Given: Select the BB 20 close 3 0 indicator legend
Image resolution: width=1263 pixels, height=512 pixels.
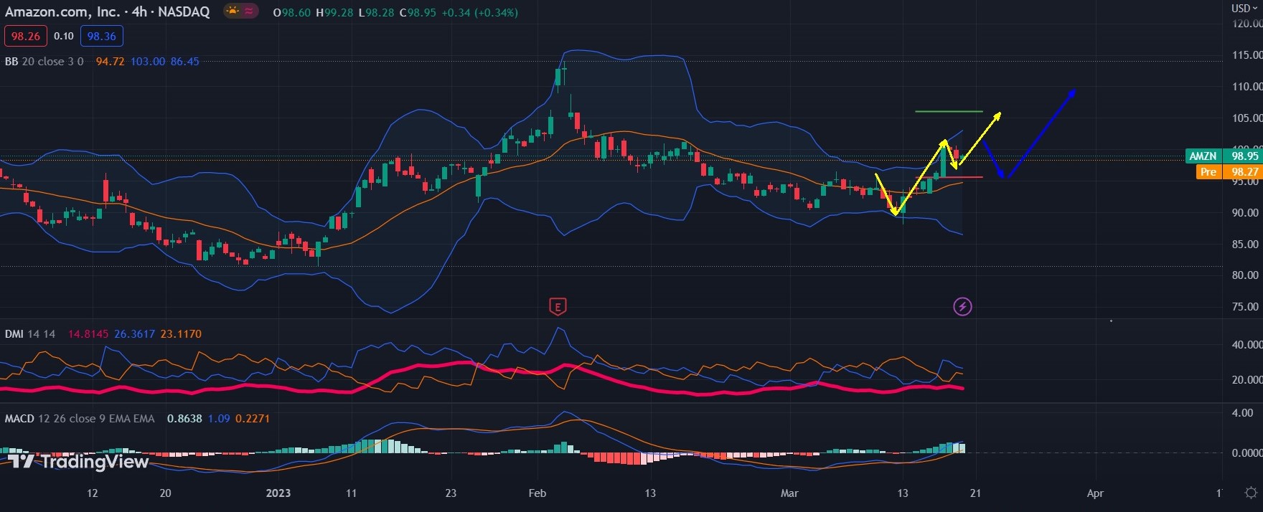Looking at the screenshot, I should pos(44,62).
